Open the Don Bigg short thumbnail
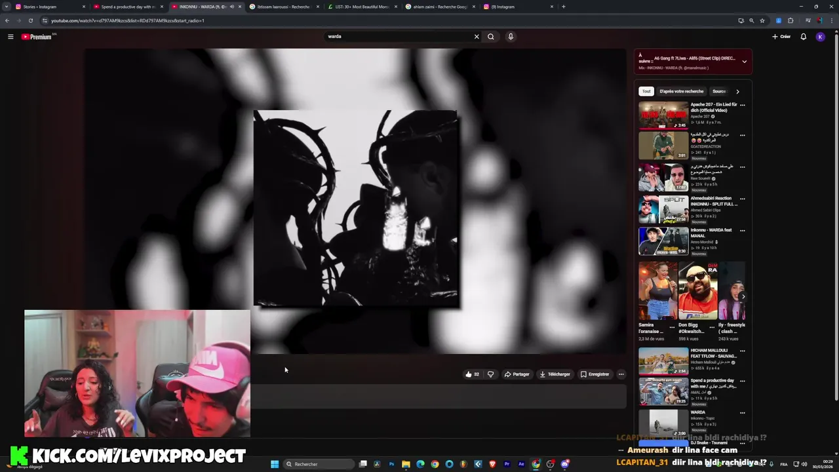This screenshot has width=839, height=472. (697, 290)
